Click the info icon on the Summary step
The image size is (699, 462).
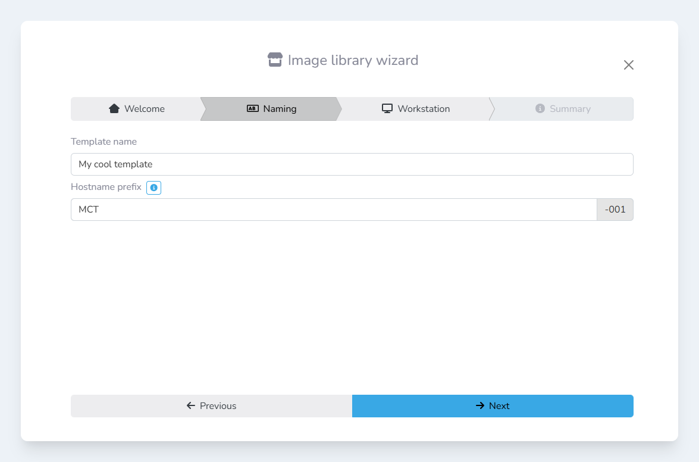[540, 109]
